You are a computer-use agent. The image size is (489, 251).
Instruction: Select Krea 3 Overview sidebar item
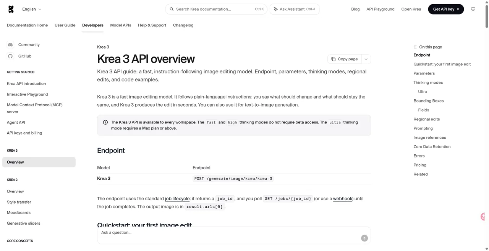click(39, 162)
